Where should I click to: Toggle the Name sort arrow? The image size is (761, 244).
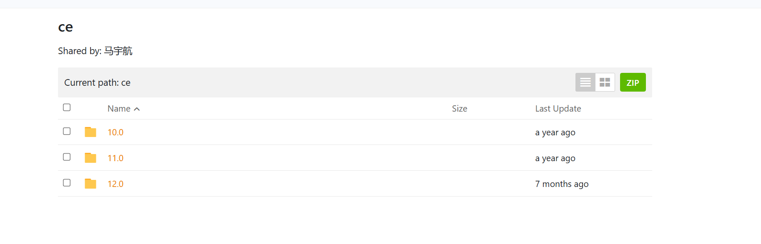coord(137,109)
